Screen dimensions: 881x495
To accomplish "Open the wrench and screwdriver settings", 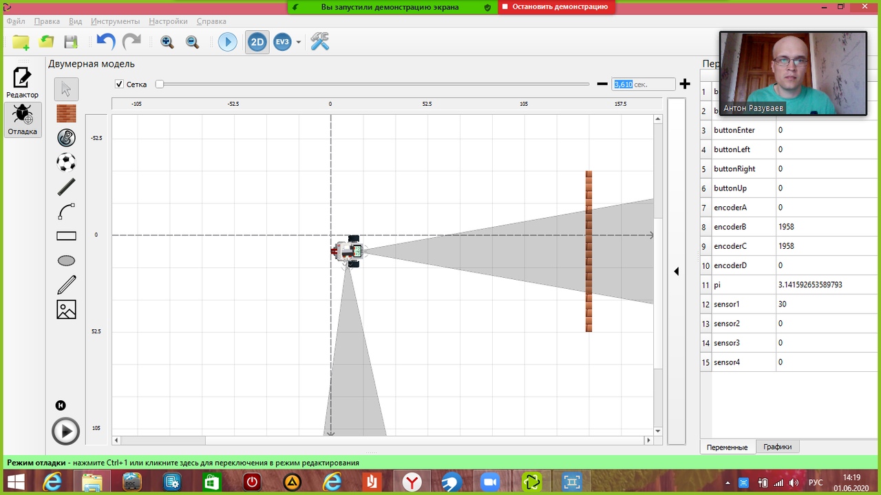I will click(x=320, y=42).
